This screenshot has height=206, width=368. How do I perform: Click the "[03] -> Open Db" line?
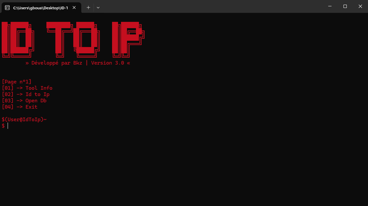(x=24, y=101)
